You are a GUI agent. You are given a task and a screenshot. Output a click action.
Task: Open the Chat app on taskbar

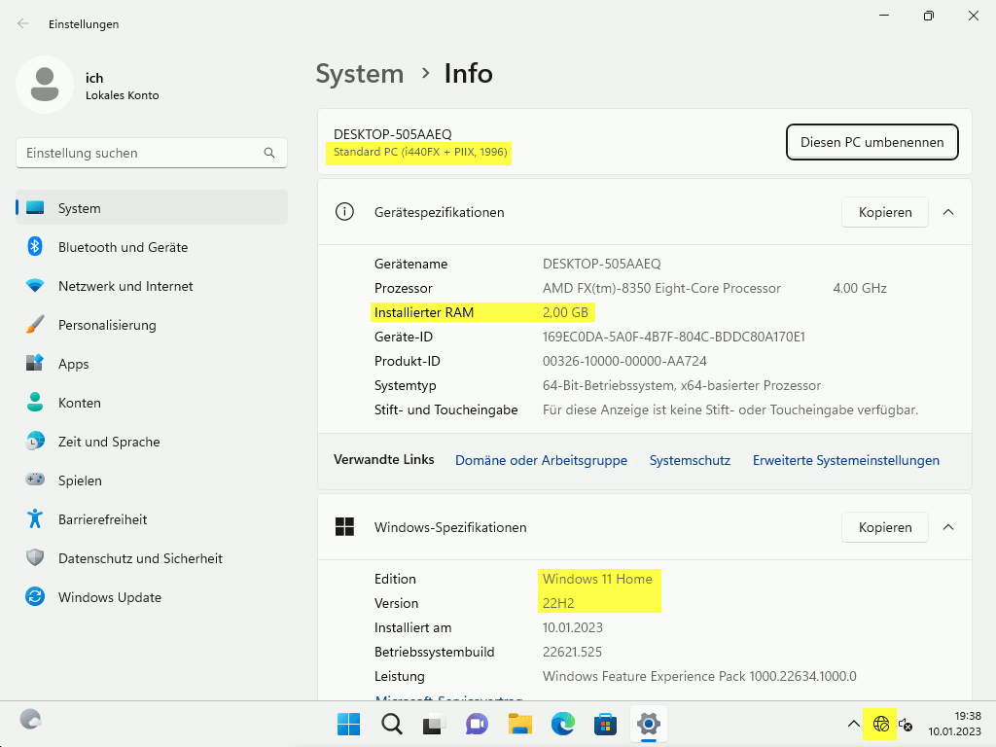click(477, 724)
